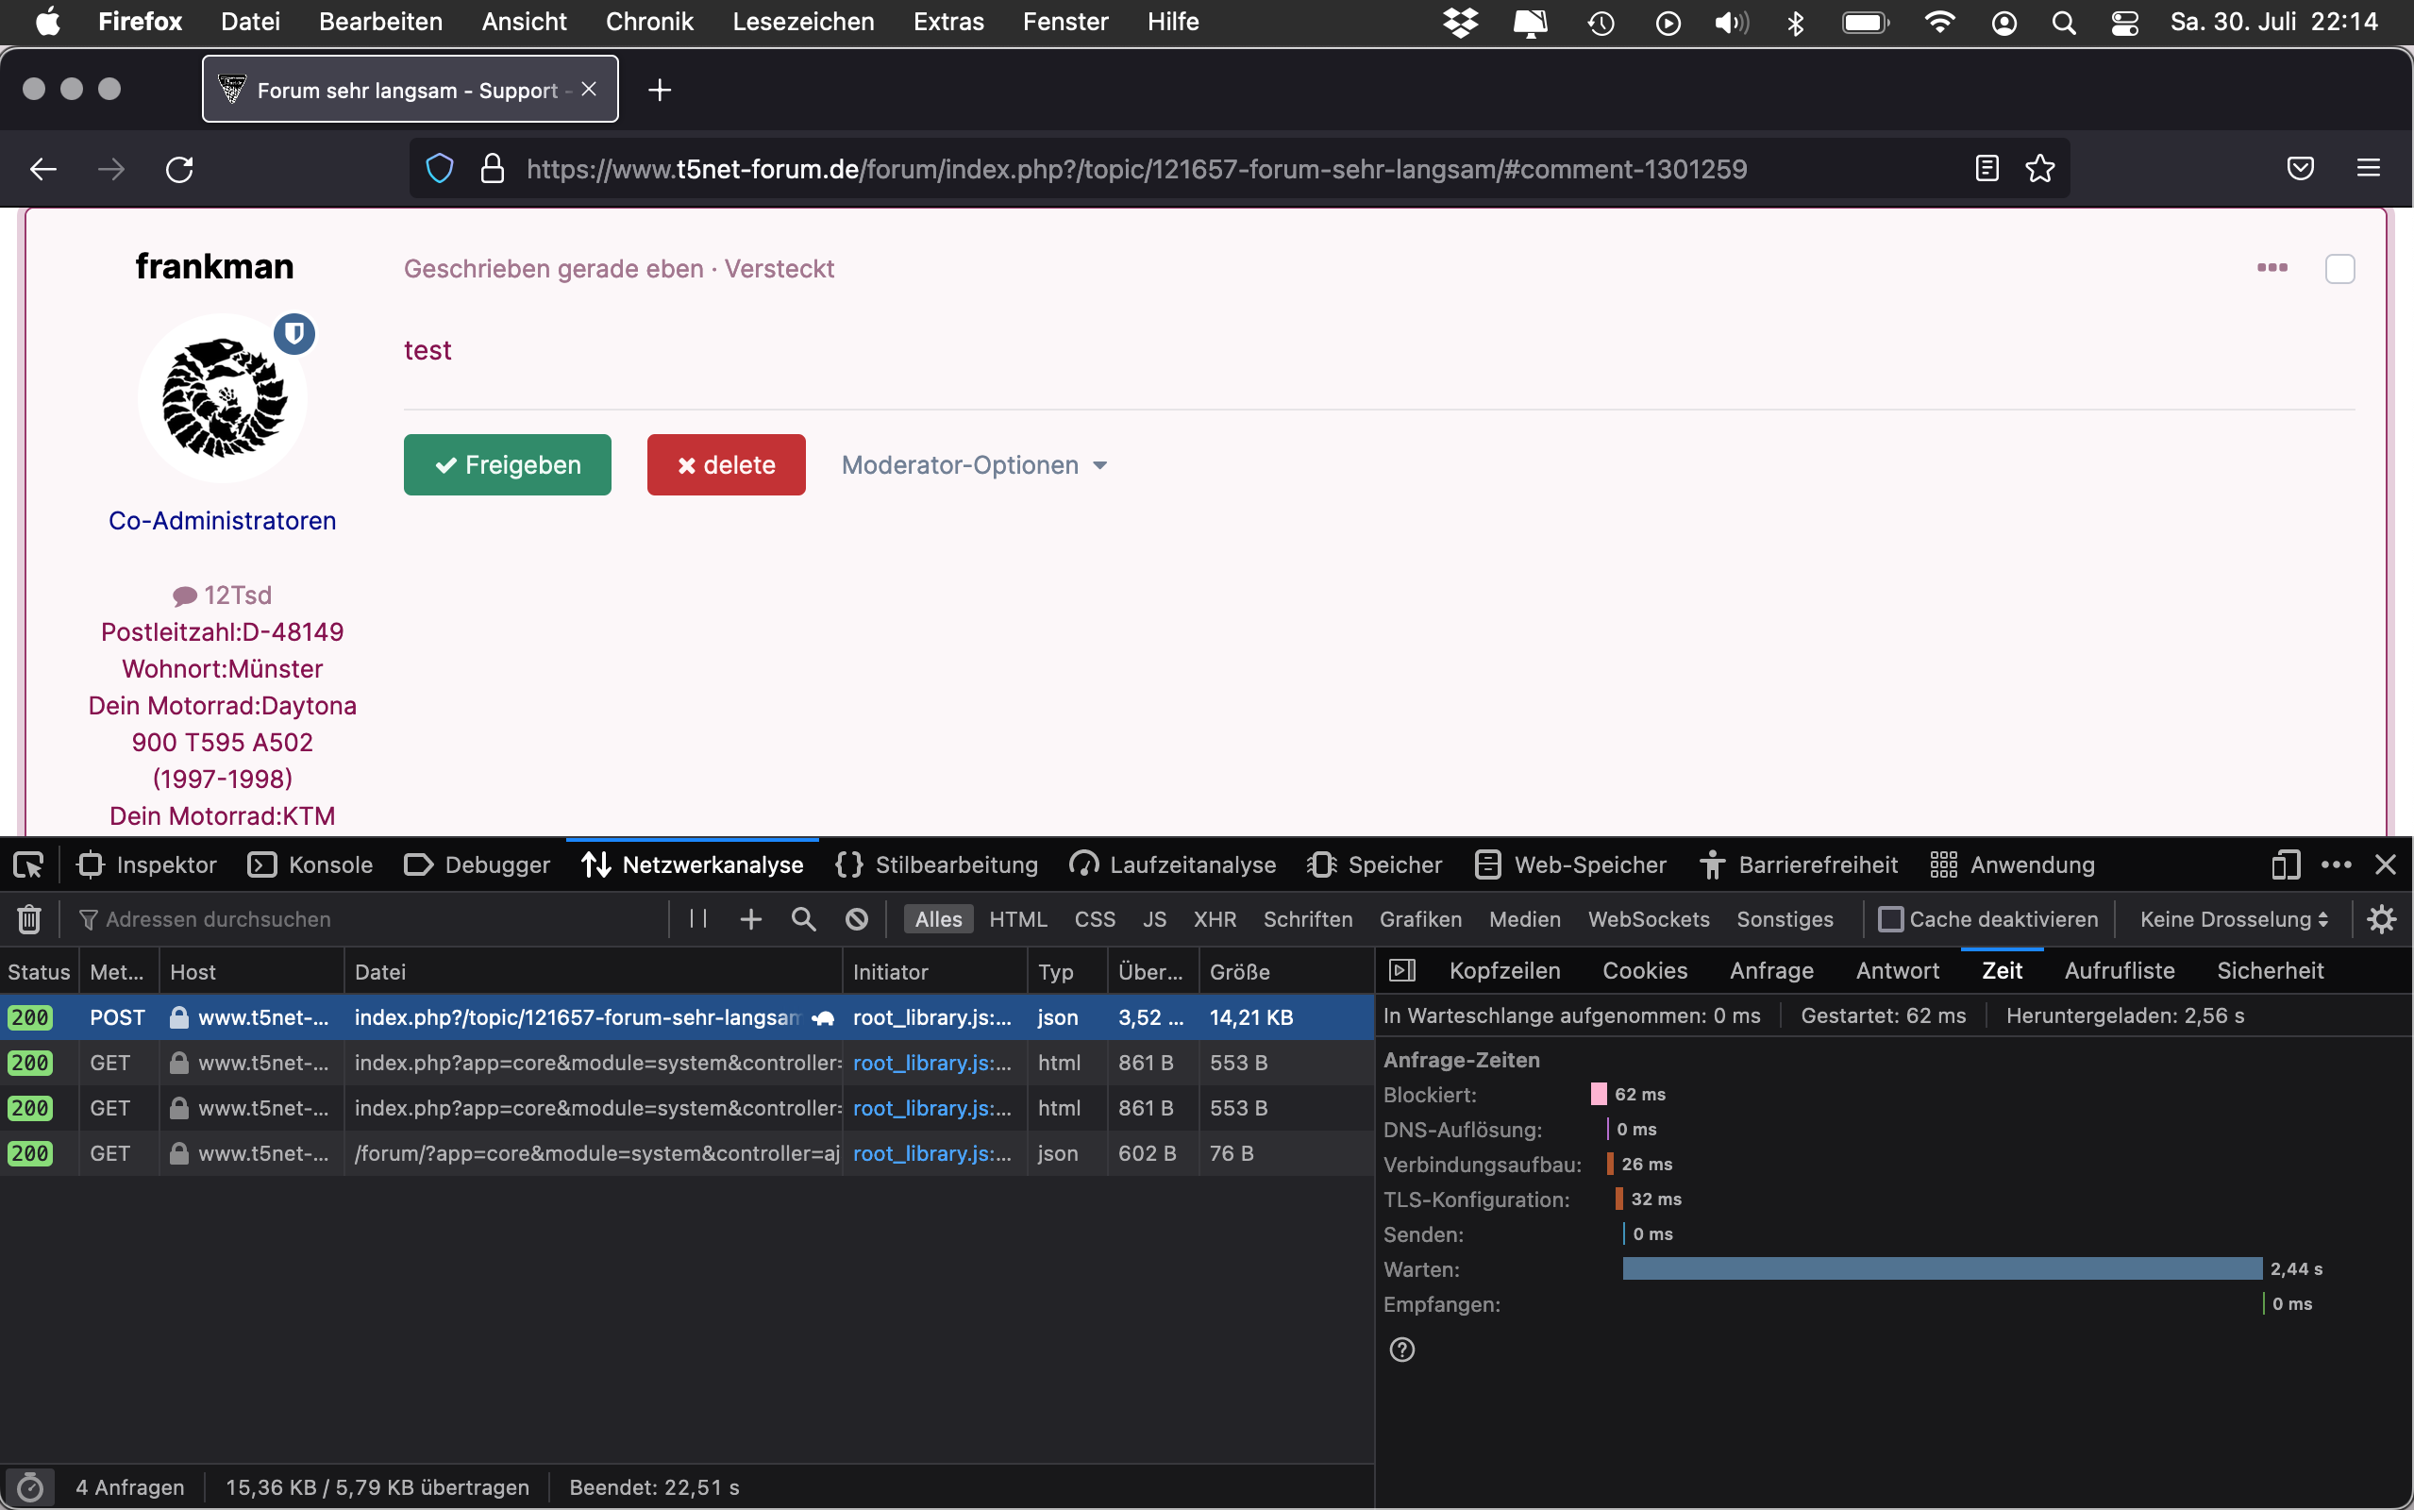2414x1510 pixels.
Task: Open the Co-Administratoren group link
Action: 222,521
